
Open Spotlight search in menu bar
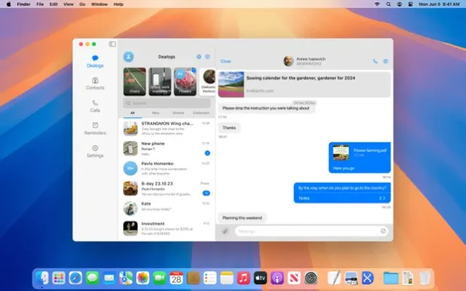(388, 4)
